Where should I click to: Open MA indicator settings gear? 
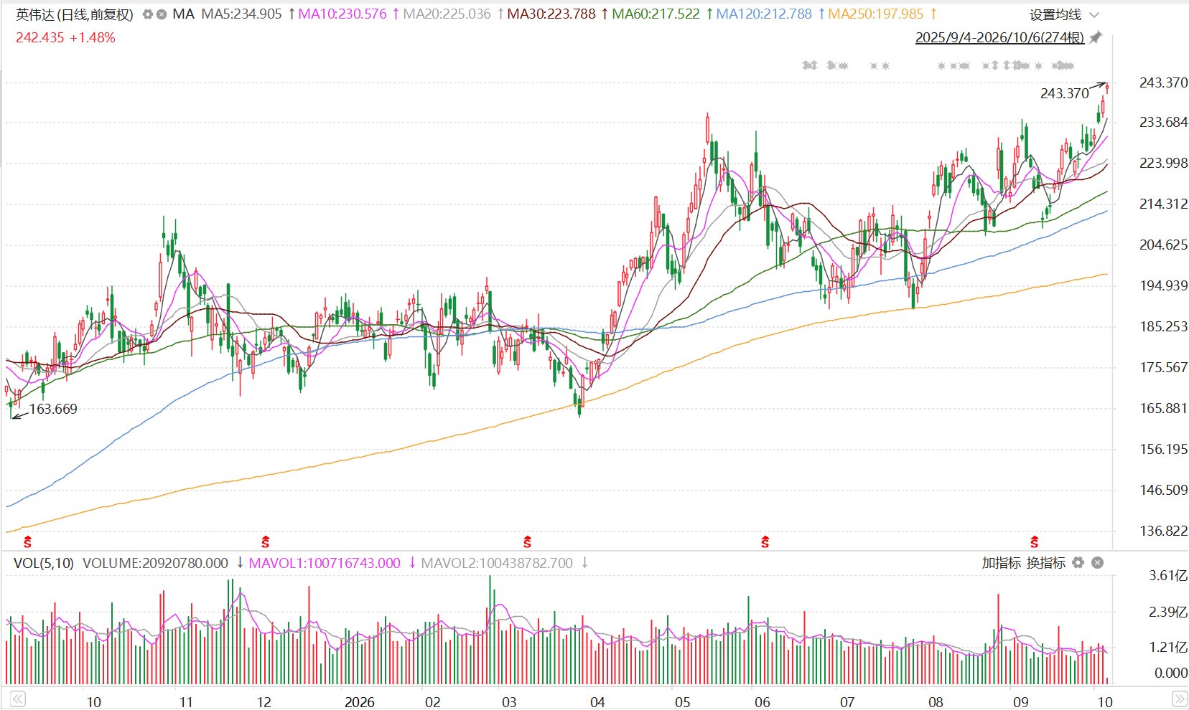147,14
